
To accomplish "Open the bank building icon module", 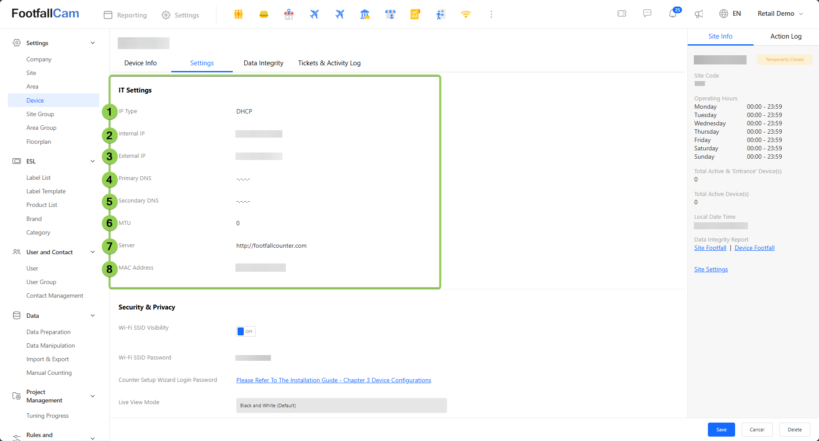I will click(365, 14).
